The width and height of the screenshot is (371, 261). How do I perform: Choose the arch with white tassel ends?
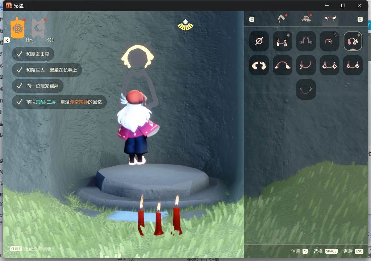(x=283, y=65)
